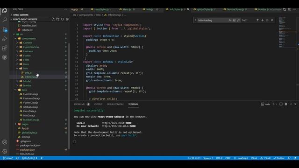Open EventsData.js in the explorer
This screenshot has height=168, width=299.
30,94
